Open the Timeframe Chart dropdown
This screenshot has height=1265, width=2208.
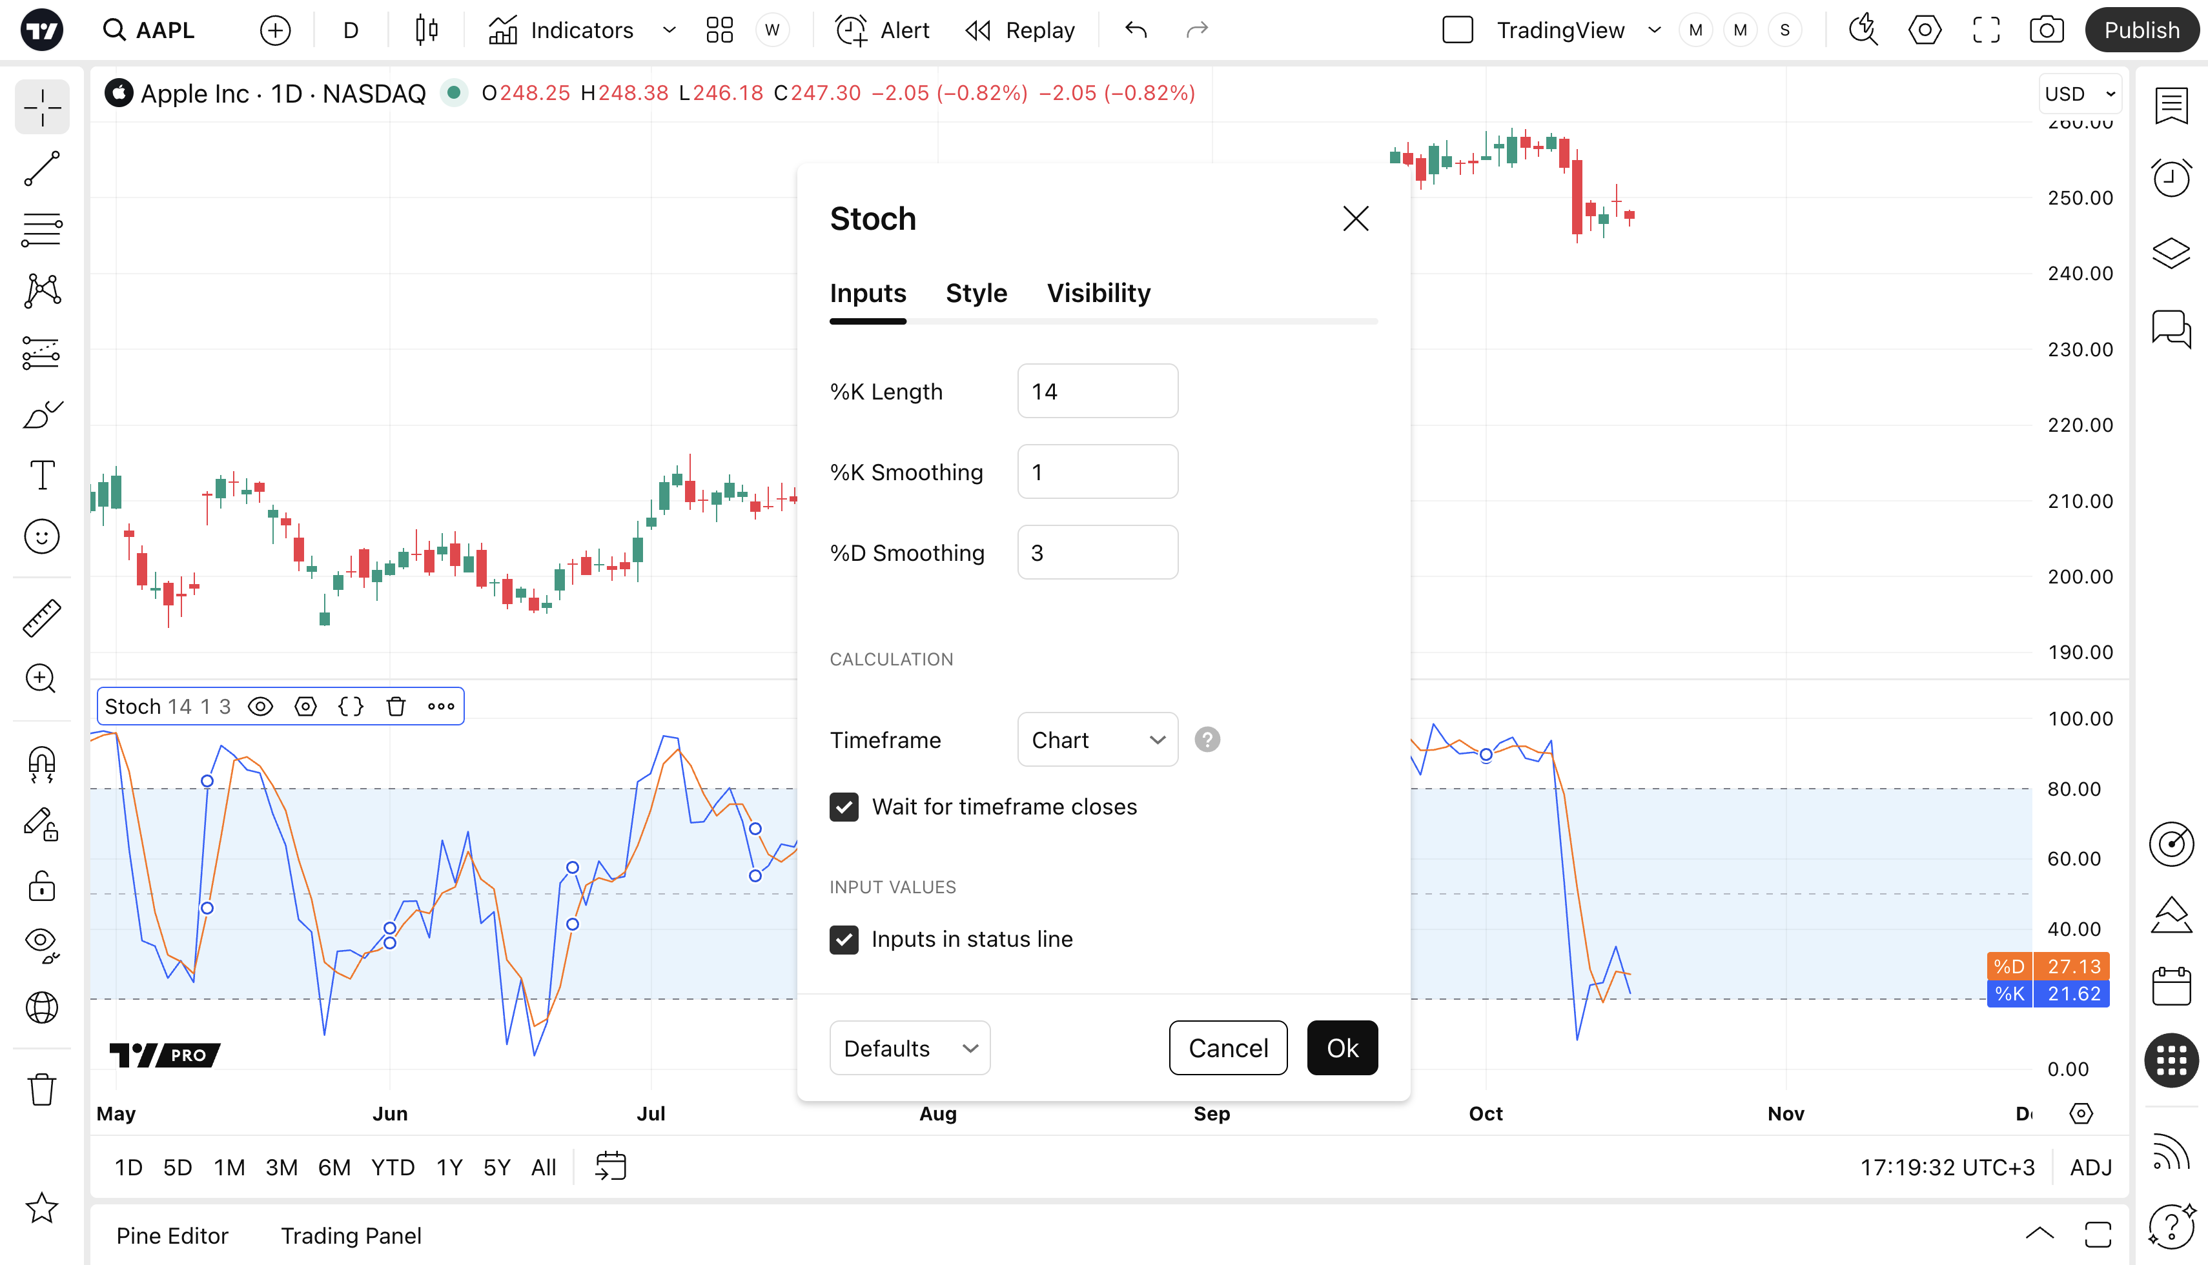click(1098, 740)
